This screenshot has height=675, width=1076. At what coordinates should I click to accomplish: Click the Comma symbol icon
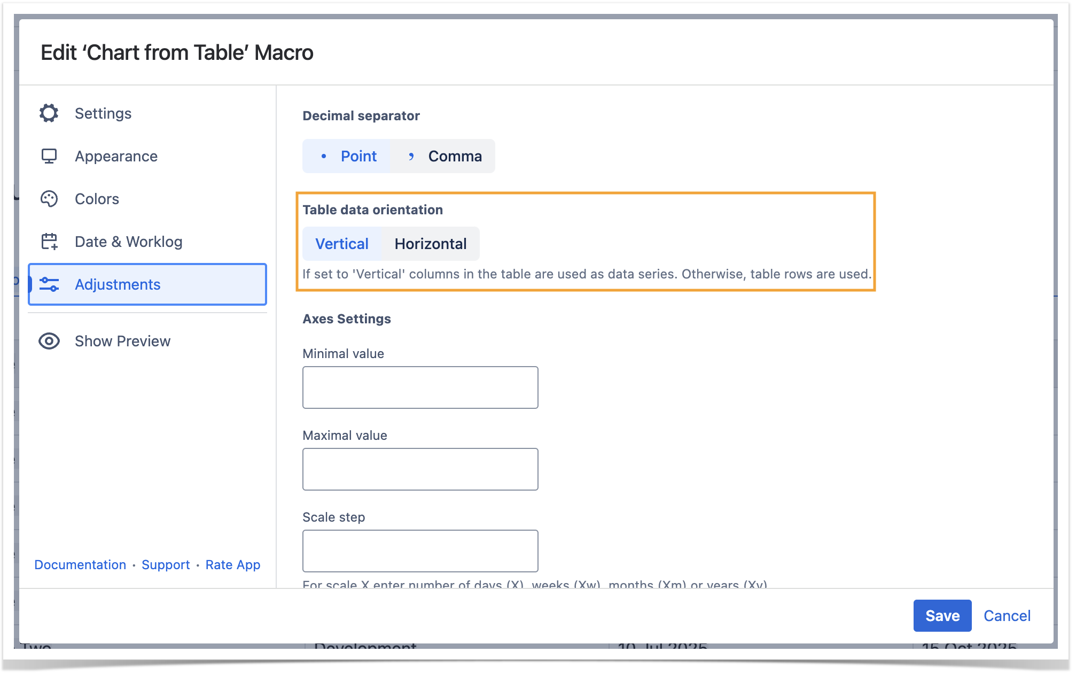[x=411, y=156]
